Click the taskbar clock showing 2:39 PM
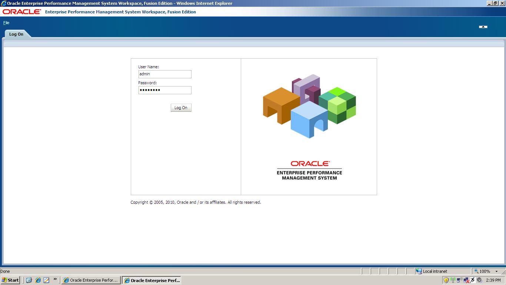 [493, 280]
